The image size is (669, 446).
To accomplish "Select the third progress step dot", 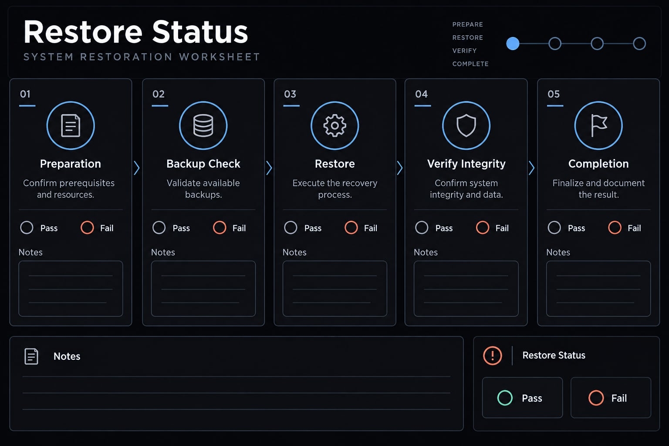I will [597, 44].
